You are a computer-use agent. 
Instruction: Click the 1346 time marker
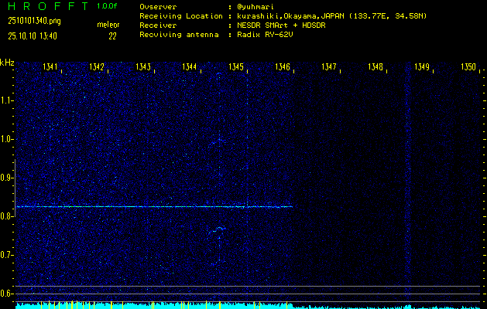point(283,67)
